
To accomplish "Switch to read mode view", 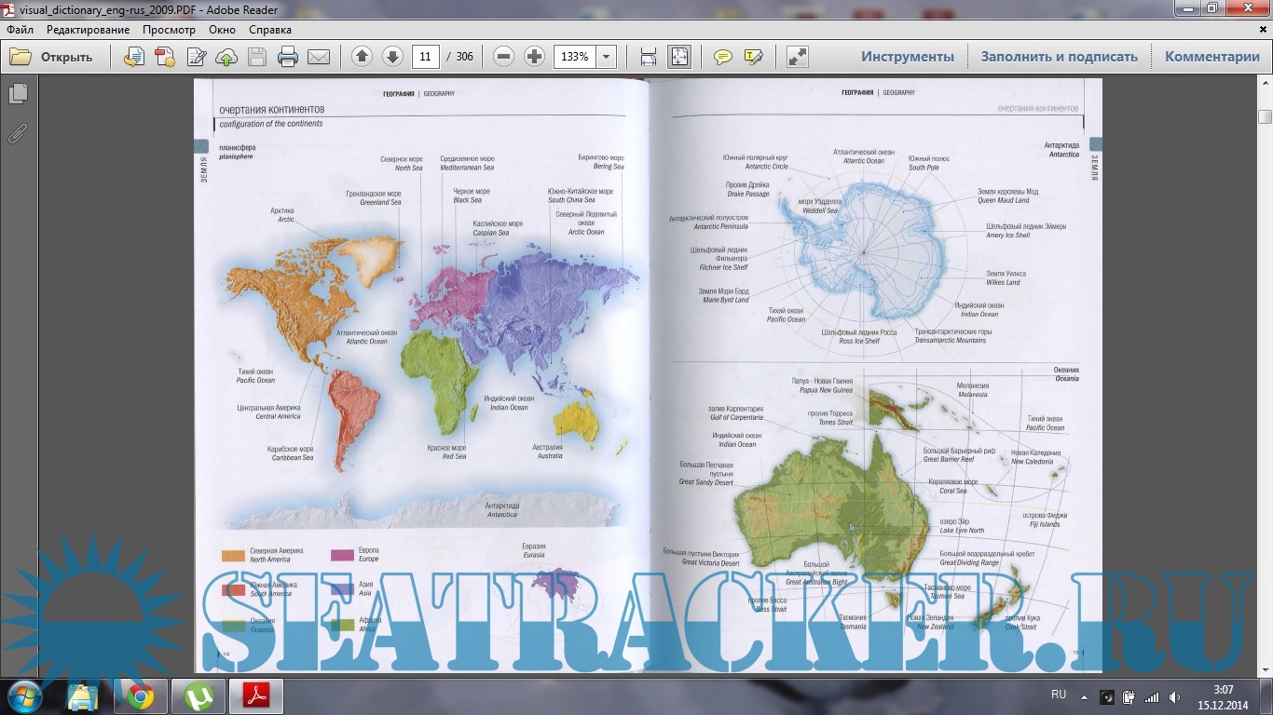I will [x=798, y=57].
